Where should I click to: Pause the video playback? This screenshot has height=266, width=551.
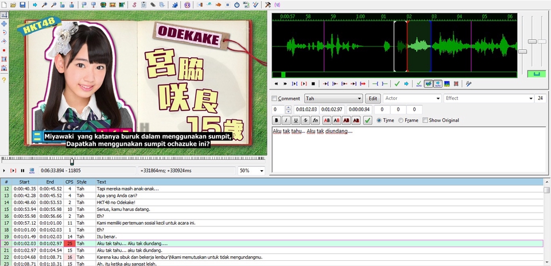click(x=22, y=170)
